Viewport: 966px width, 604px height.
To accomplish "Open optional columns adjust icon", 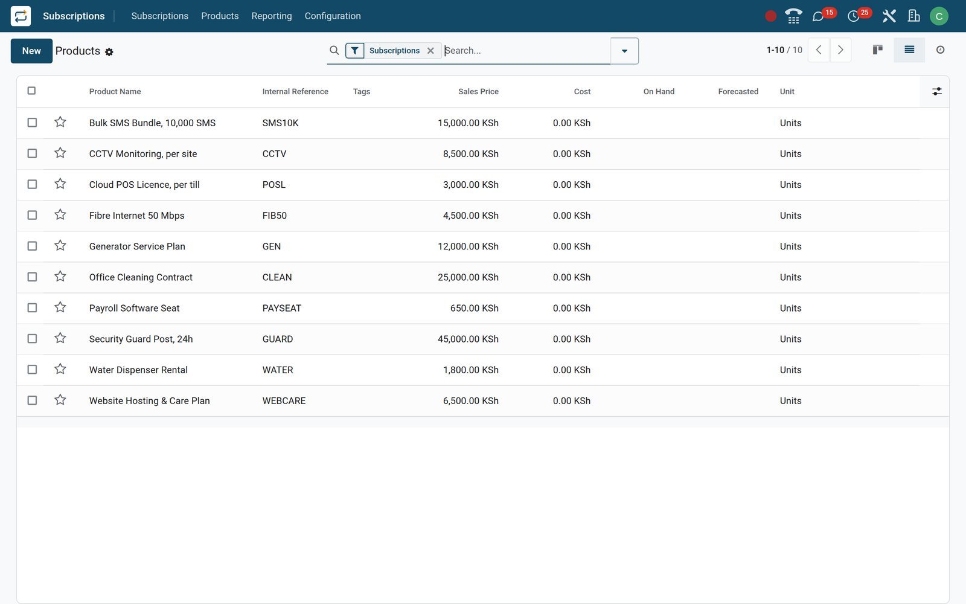I will tap(936, 91).
